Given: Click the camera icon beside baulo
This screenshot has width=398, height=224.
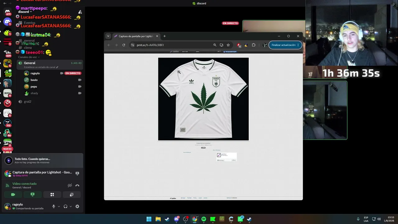Looking at the screenshot, I should coord(80,80).
